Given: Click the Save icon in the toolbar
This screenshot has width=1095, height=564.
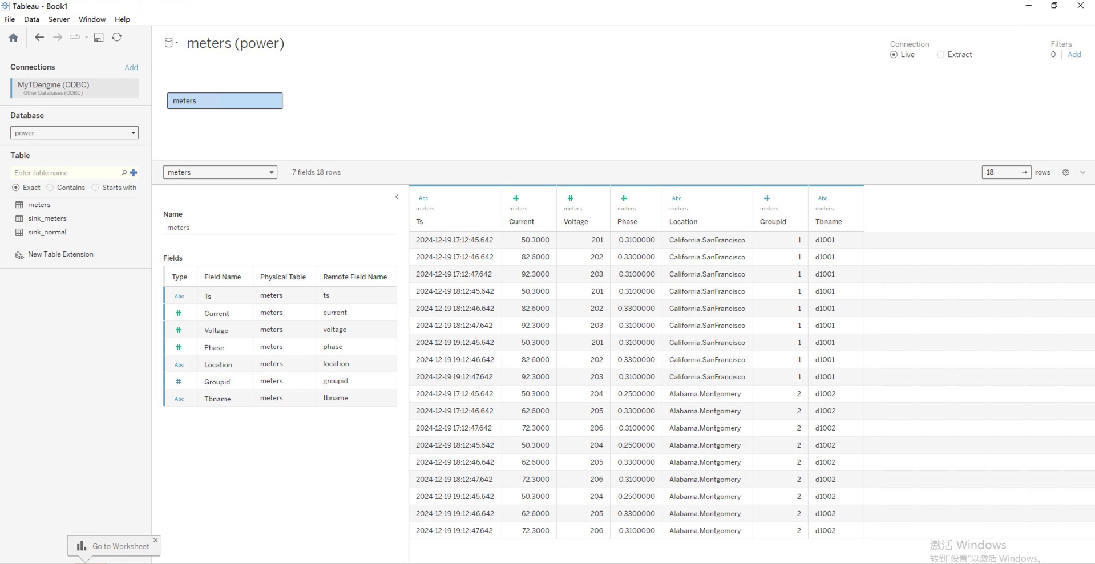Looking at the screenshot, I should (99, 37).
